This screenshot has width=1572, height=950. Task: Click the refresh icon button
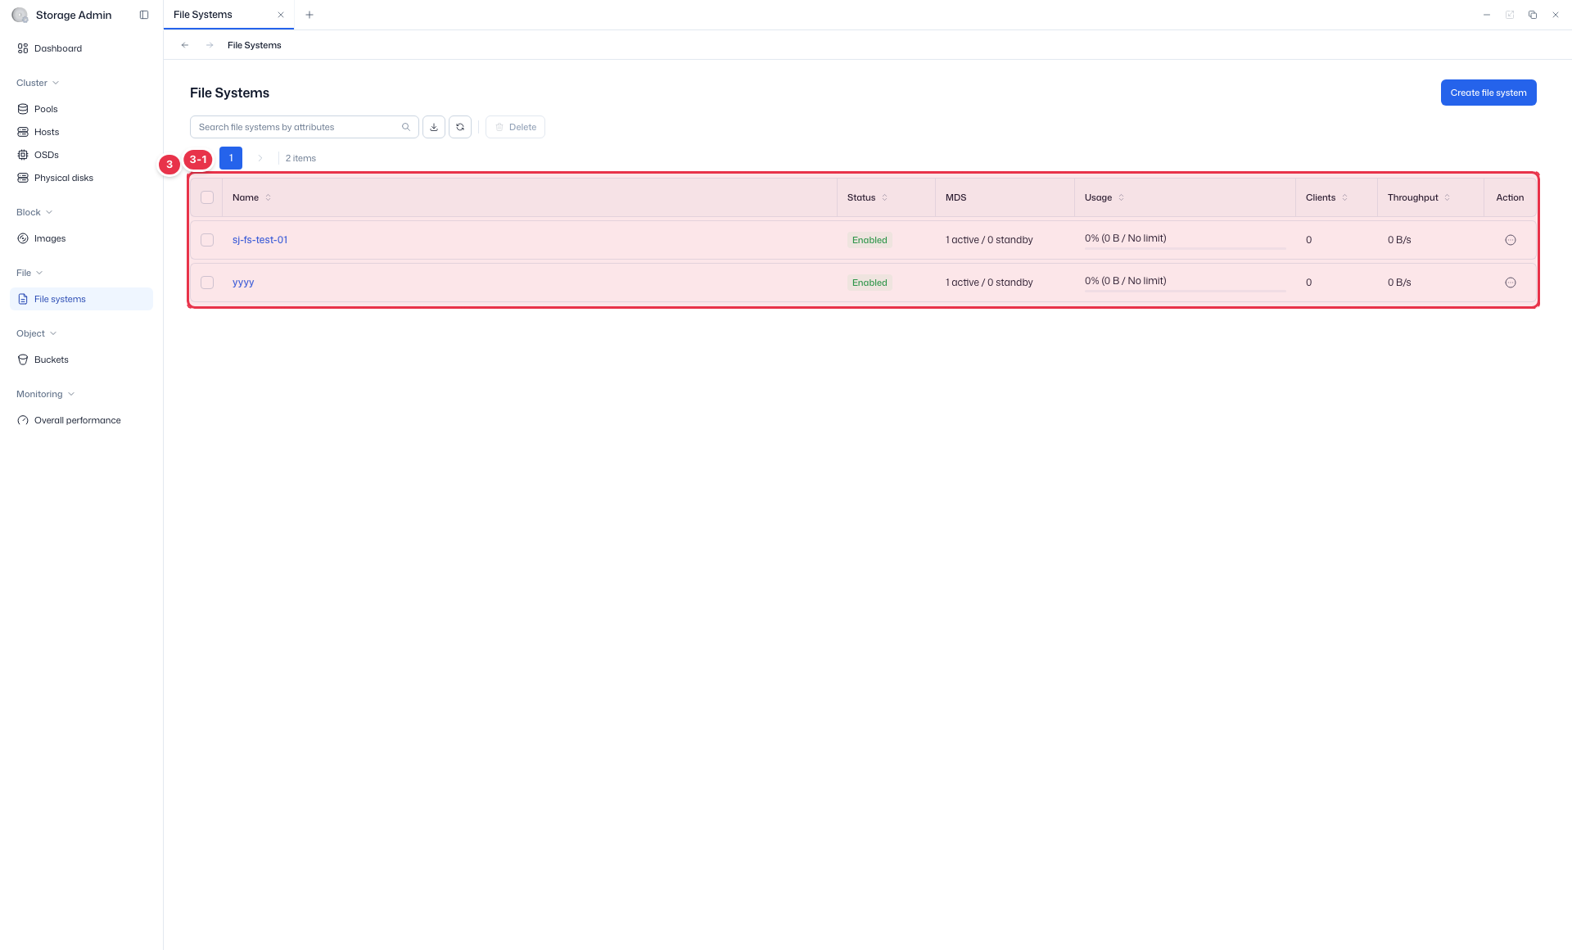point(460,127)
